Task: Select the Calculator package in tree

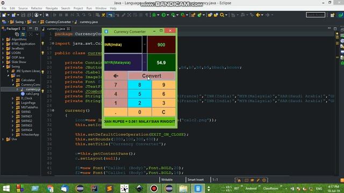Action: 28,80
